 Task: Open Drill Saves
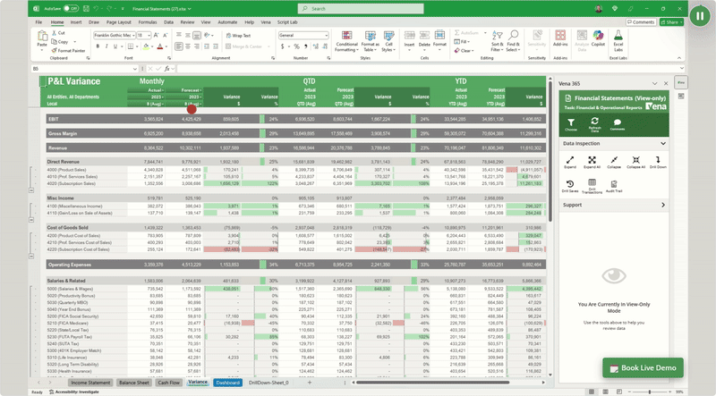tap(570, 186)
